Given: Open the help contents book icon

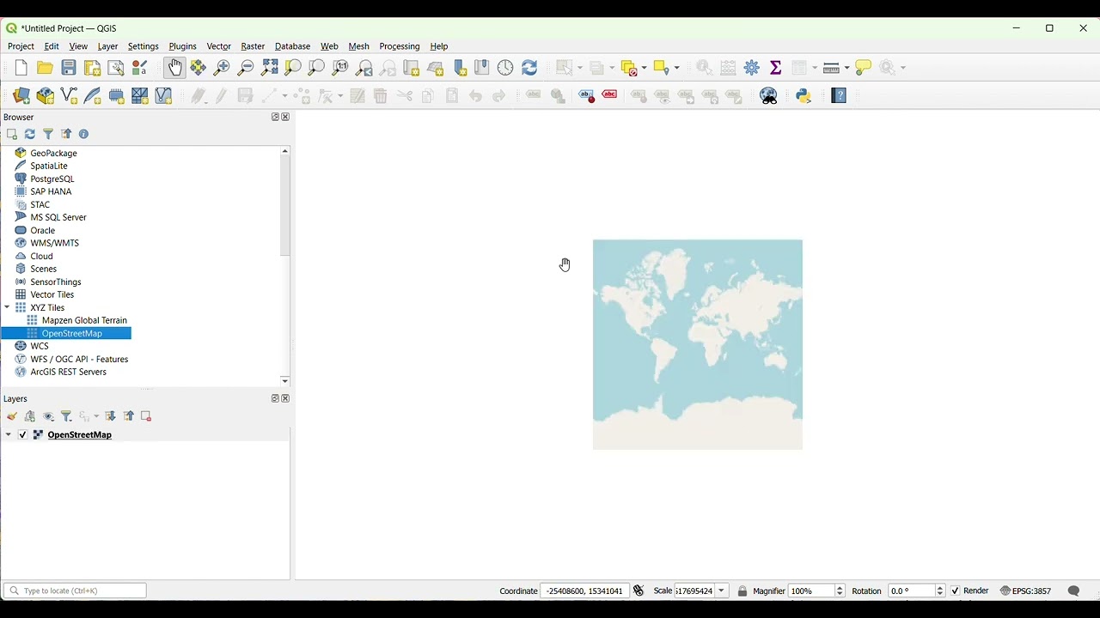Looking at the screenshot, I should 840,96.
